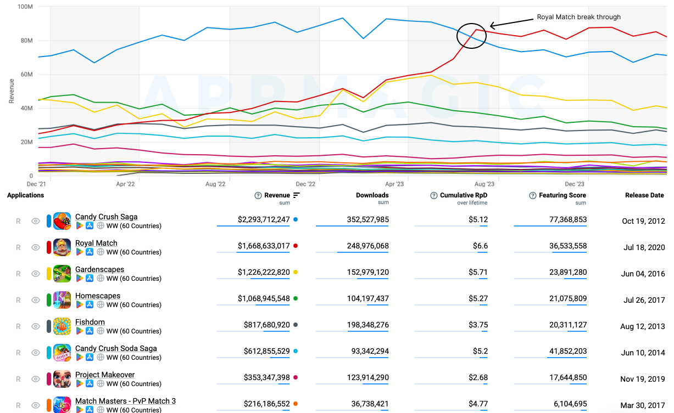
Task: Open WW (60 Countries) selector for Gardenscapes
Action: [x=133, y=279]
